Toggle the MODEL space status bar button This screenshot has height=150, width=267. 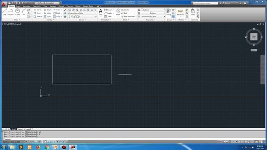pyautogui.click(x=219, y=142)
